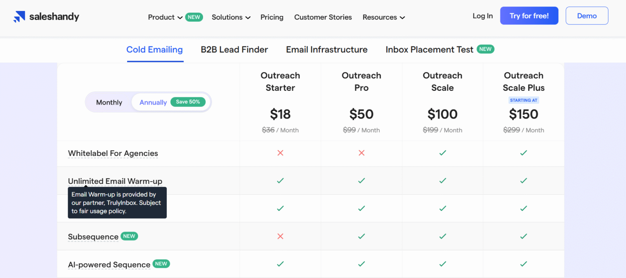Viewport: 626px width, 278px height.
Task: Click red cross for Subsequence under Outreach Starter
Action: (x=280, y=236)
